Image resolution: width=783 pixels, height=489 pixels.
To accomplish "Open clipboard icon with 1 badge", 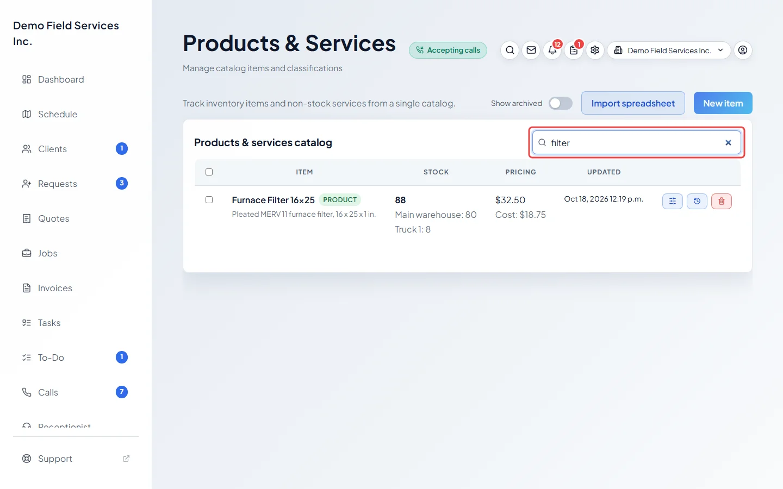I will (574, 50).
